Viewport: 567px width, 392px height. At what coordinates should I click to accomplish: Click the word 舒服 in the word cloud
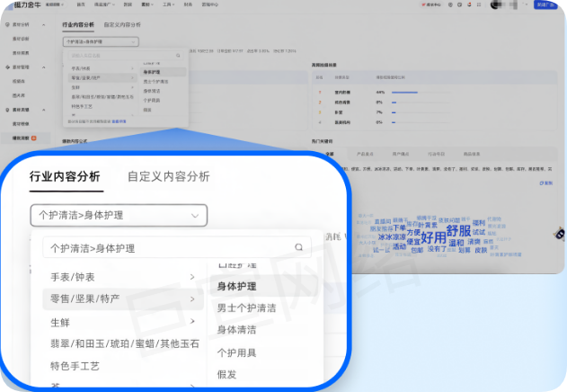tap(458, 230)
